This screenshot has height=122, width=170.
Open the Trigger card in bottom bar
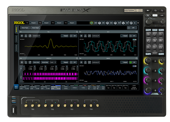[83, 87]
